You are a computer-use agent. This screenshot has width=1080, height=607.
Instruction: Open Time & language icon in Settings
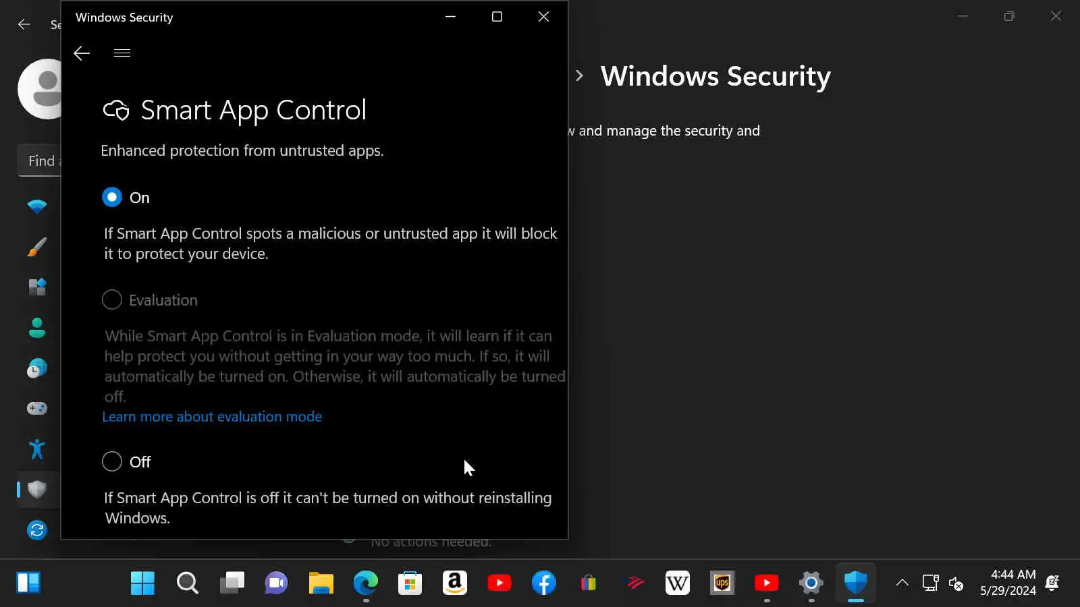tap(37, 368)
